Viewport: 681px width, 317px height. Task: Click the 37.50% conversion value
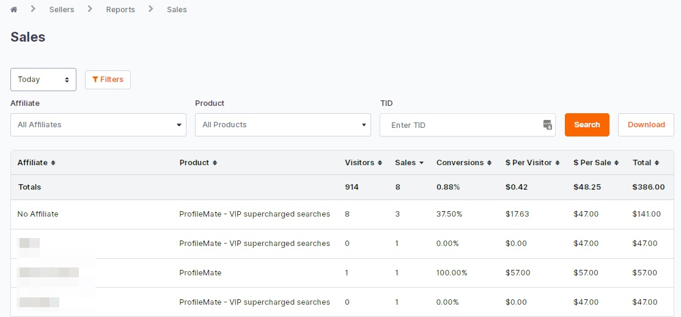(x=451, y=214)
